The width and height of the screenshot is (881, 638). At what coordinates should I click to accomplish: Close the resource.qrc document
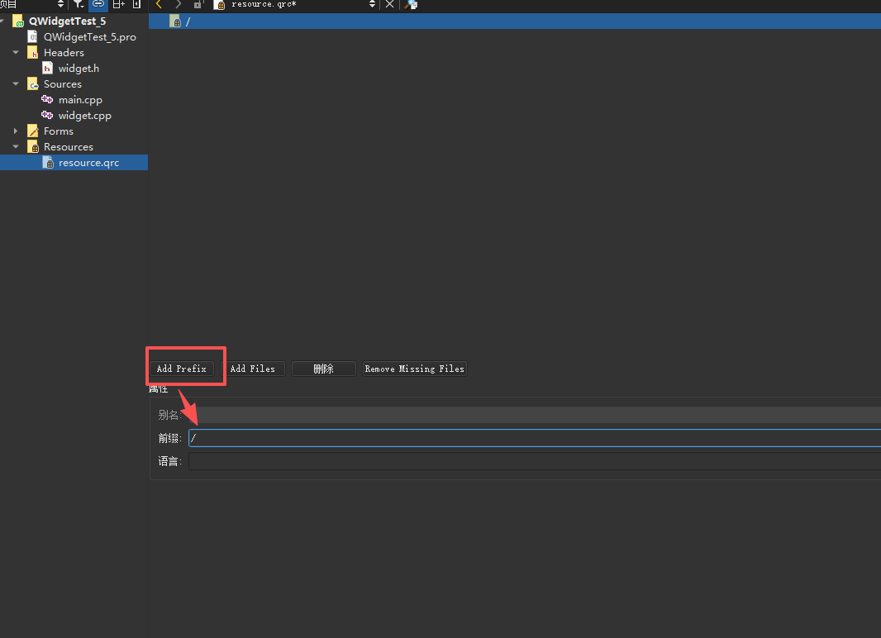point(389,4)
